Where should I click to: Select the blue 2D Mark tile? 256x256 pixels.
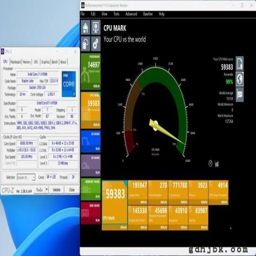91,141
